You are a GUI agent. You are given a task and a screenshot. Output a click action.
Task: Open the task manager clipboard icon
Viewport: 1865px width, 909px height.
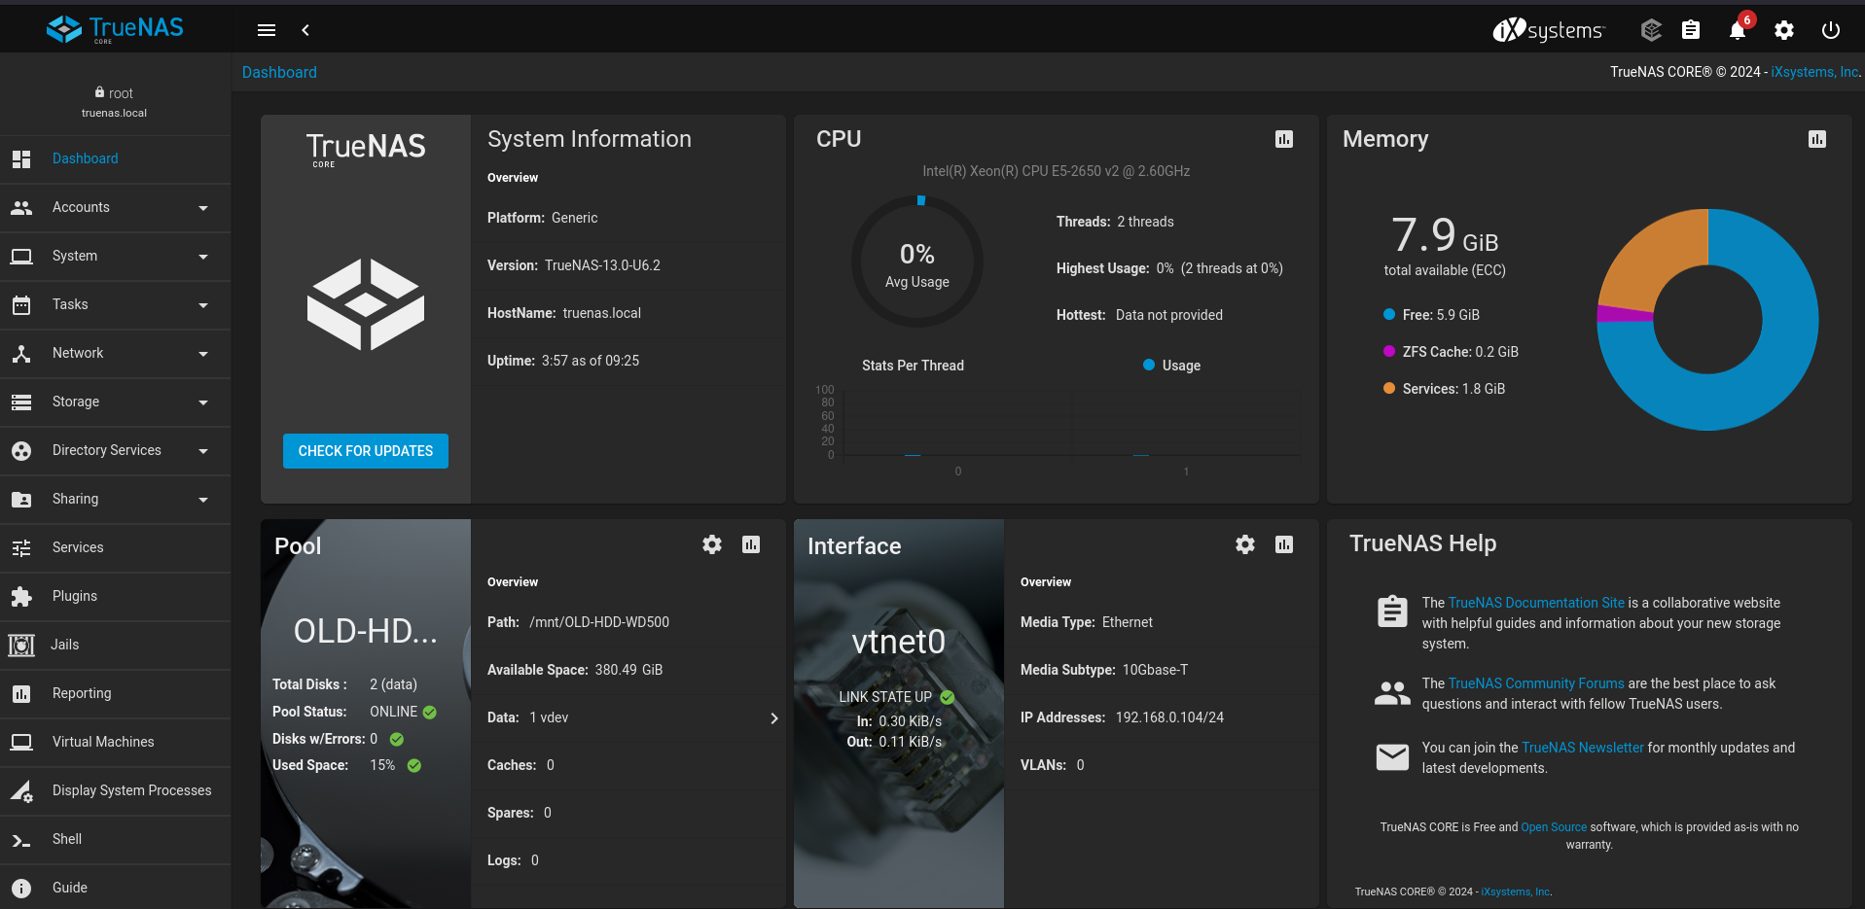click(x=1691, y=30)
